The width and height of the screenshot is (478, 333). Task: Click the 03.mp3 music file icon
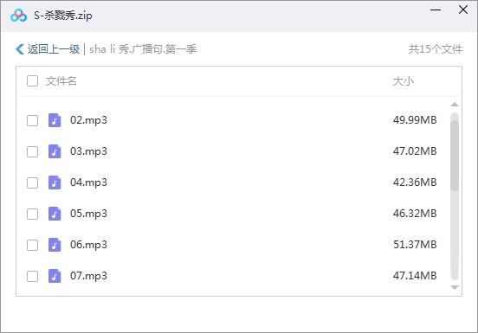tap(55, 151)
